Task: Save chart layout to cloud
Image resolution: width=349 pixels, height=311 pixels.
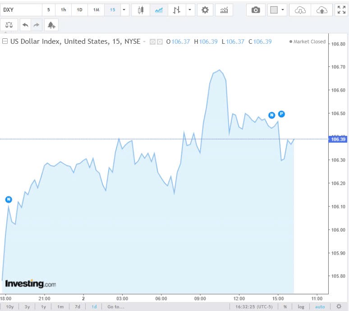Action: pyautogui.click(x=322, y=10)
